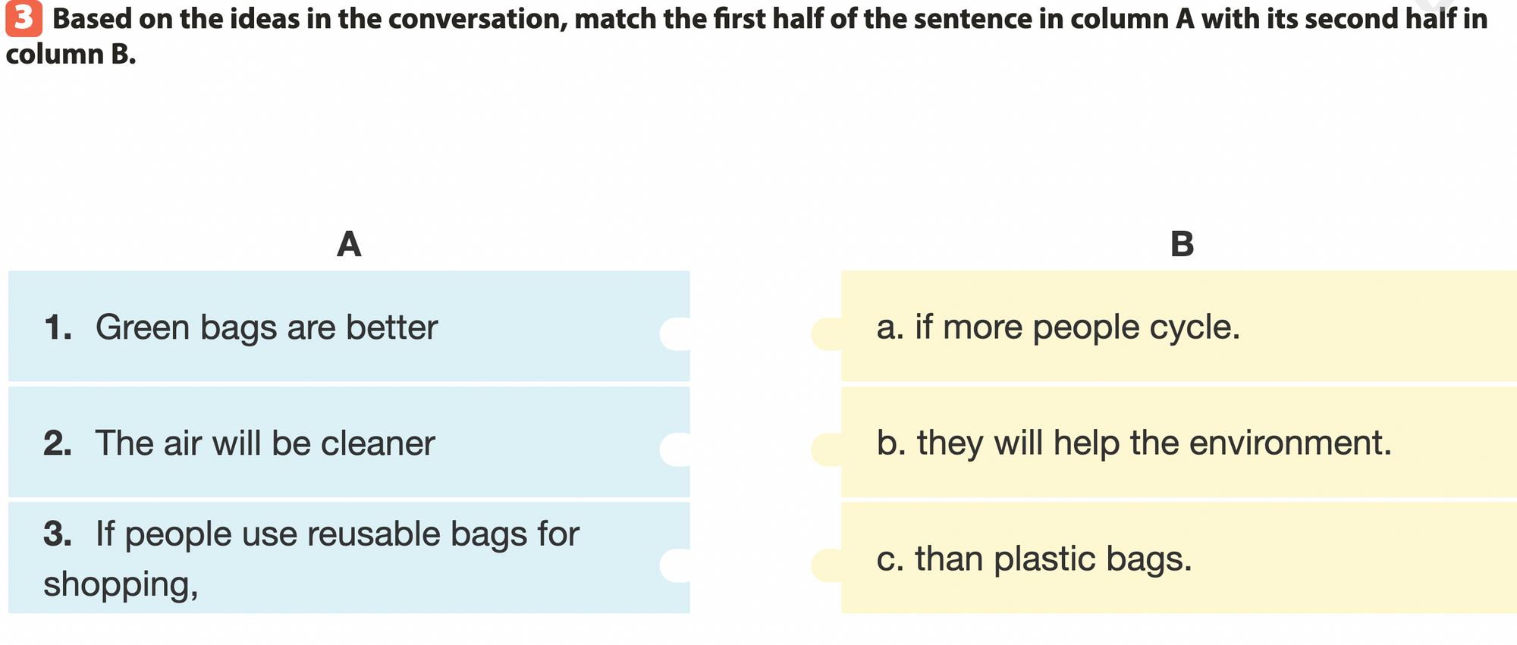The image size is (1517, 645).
Task: Select sentence half 'The air will be cleaner'
Action: (264, 443)
